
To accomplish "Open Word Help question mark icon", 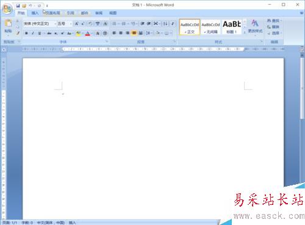I will coord(301,13).
